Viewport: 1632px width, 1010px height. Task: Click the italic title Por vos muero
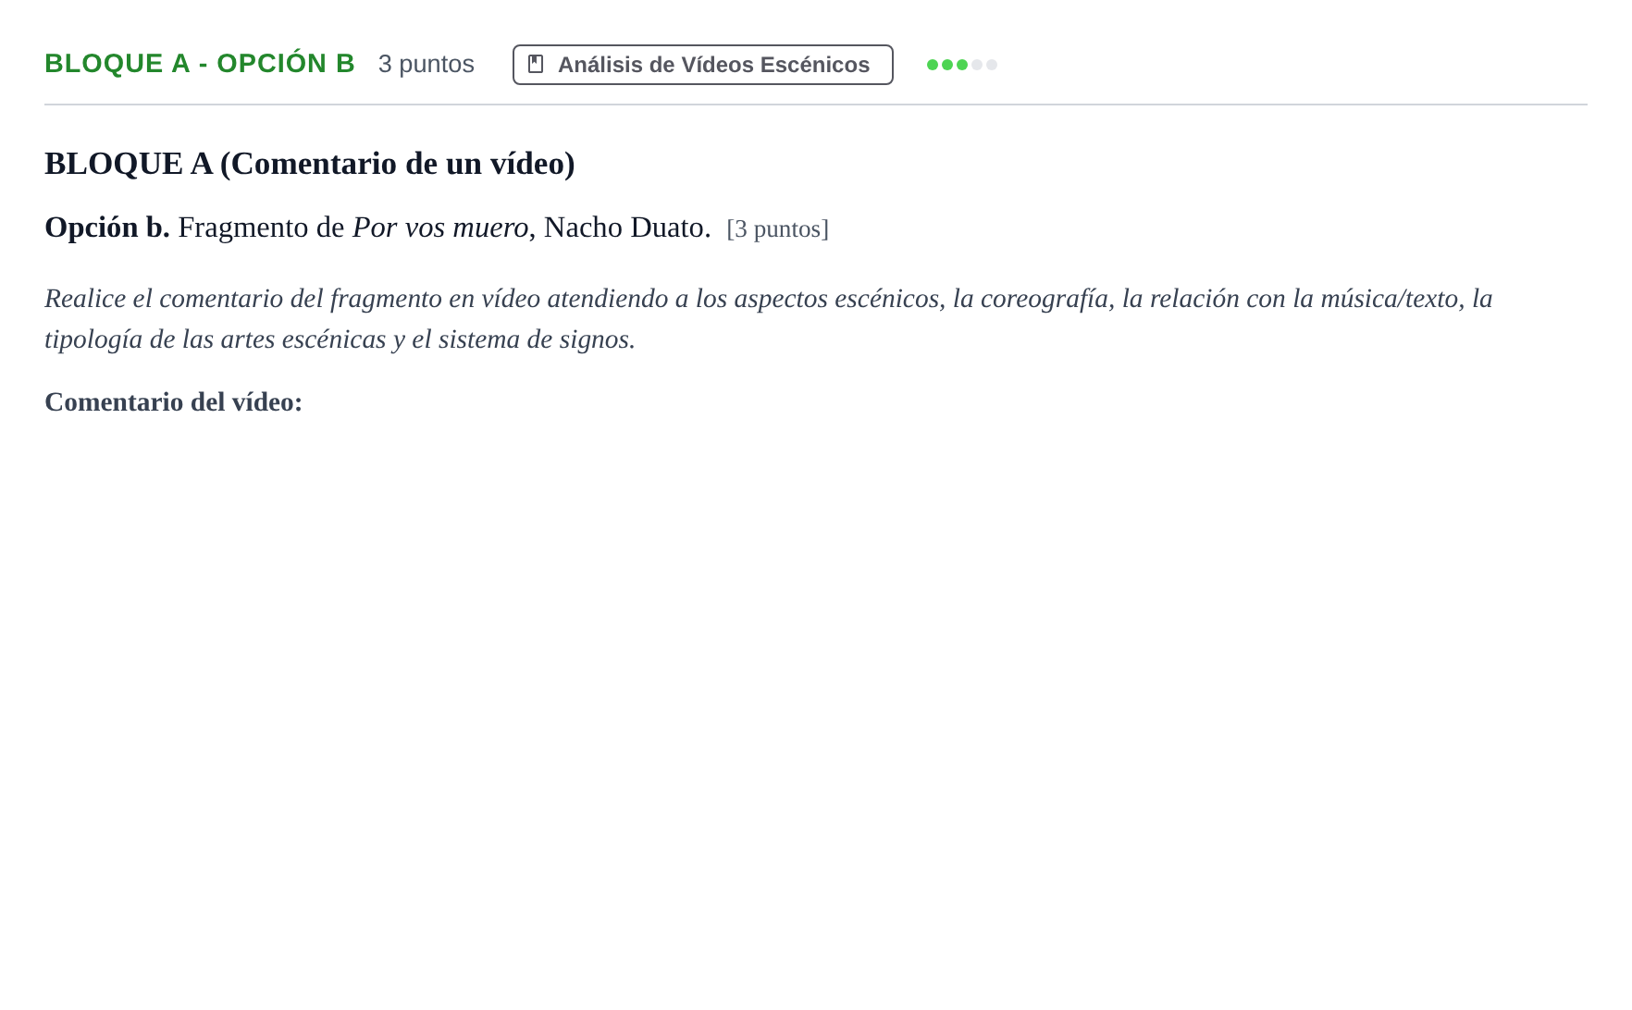click(440, 228)
